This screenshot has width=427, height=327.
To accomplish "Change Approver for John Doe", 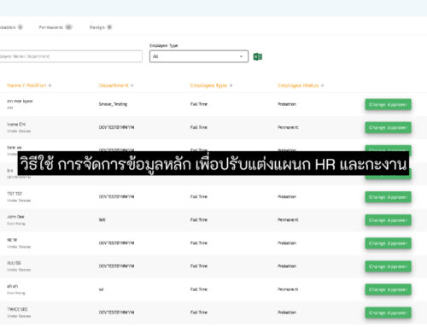I will [388, 220].
